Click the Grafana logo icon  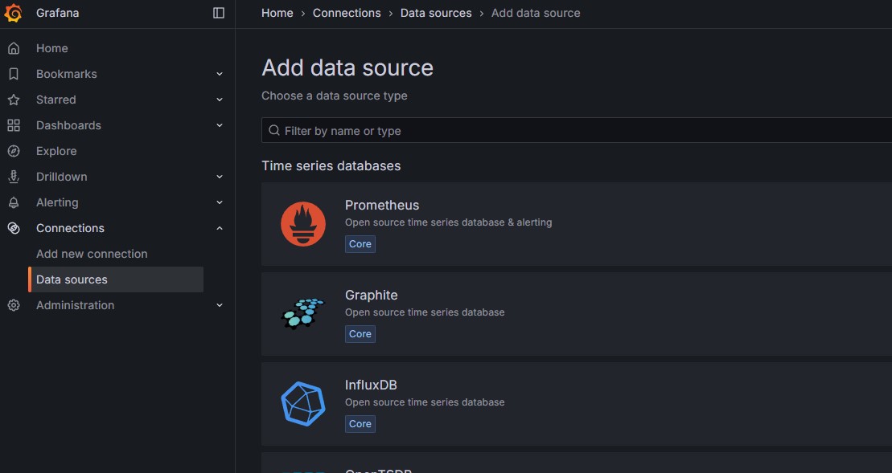pyautogui.click(x=13, y=13)
